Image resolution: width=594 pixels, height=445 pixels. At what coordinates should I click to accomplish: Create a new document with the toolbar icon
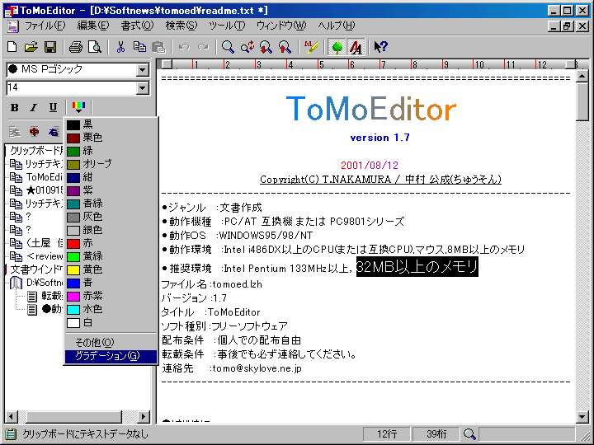coord(12,47)
